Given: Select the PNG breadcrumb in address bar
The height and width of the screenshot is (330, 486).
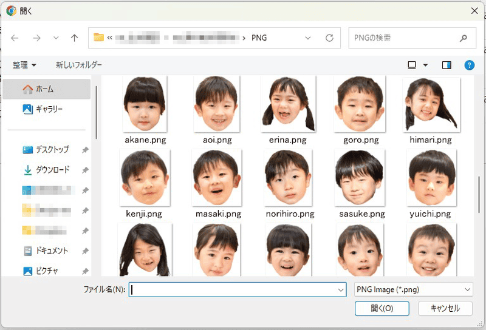Looking at the screenshot, I should 259,38.
